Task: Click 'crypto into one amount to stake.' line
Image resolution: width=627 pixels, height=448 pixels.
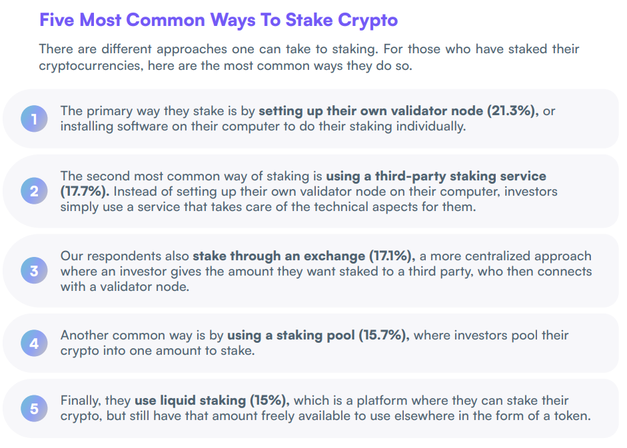Action: pos(157,351)
